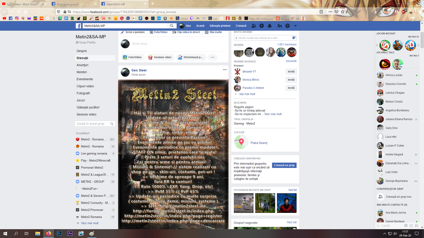Image resolution: width=424 pixels, height=238 pixels.
Task: Open Clipuri video in the group menu
Action: 85,86
